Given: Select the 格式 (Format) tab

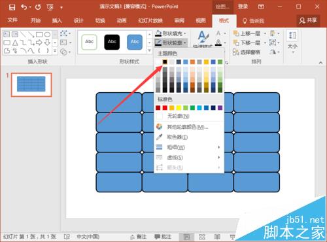Looking at the screenshot, I should (224, 21).
